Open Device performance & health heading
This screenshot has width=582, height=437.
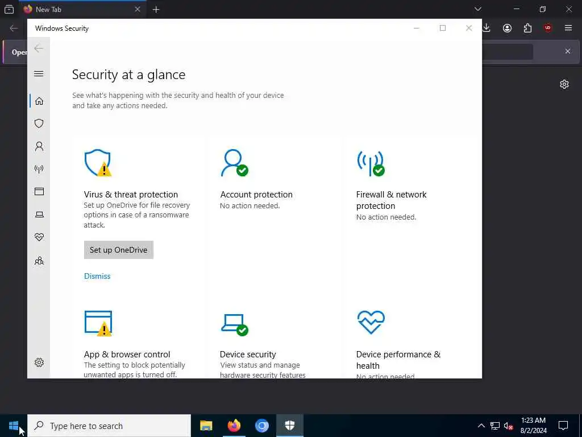tap(398, 360)
